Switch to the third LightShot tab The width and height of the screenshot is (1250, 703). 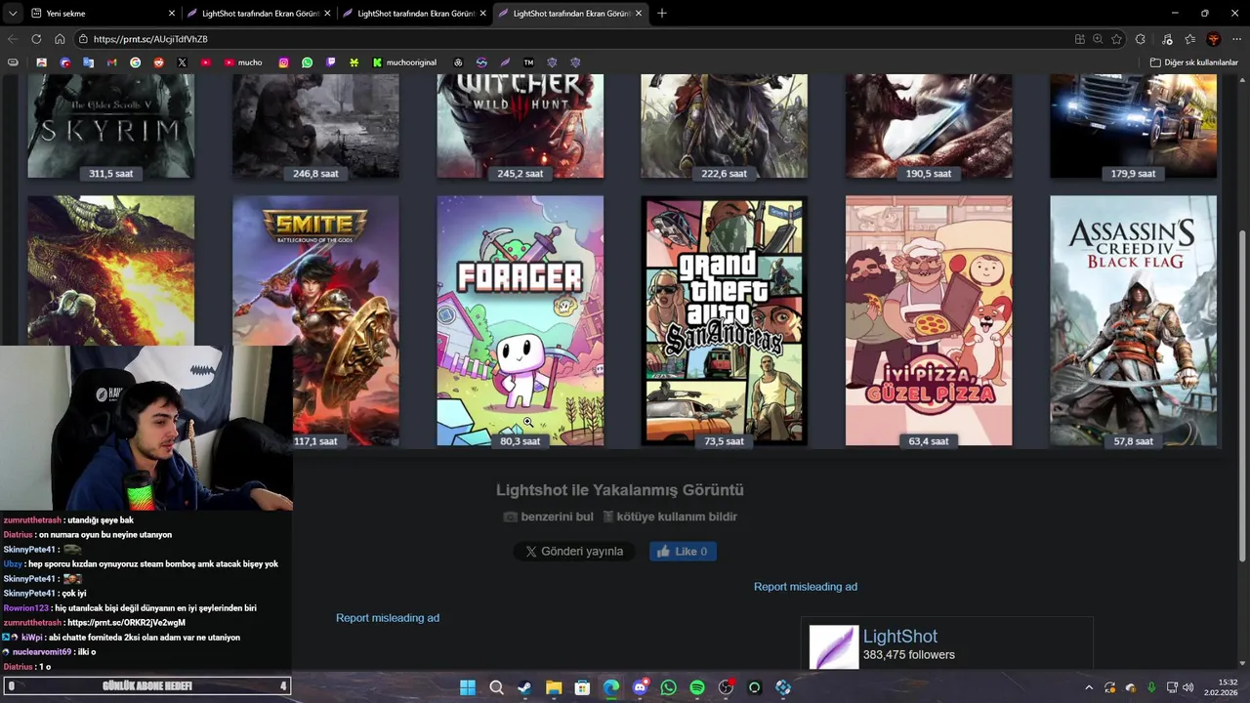[414, 14]
